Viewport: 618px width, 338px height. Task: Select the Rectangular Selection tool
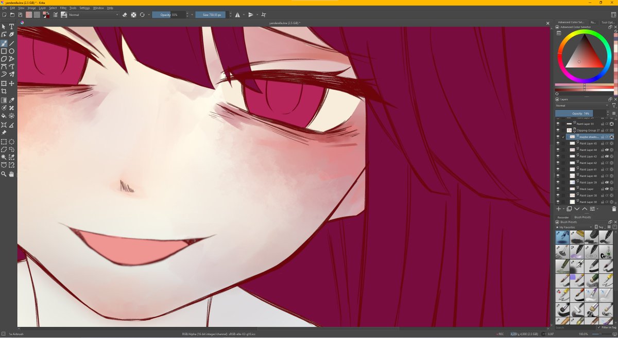4,141
